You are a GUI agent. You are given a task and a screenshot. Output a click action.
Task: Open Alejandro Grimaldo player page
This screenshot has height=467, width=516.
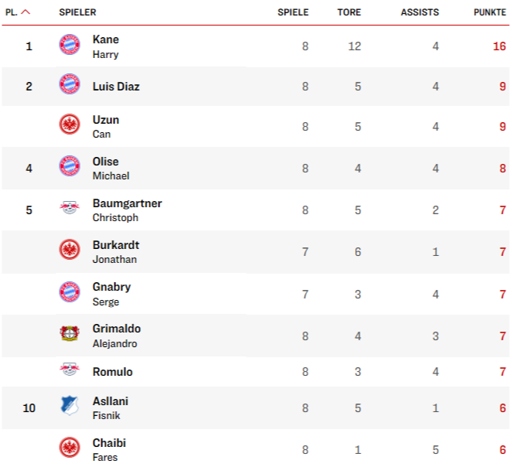[x=116, y=336]
